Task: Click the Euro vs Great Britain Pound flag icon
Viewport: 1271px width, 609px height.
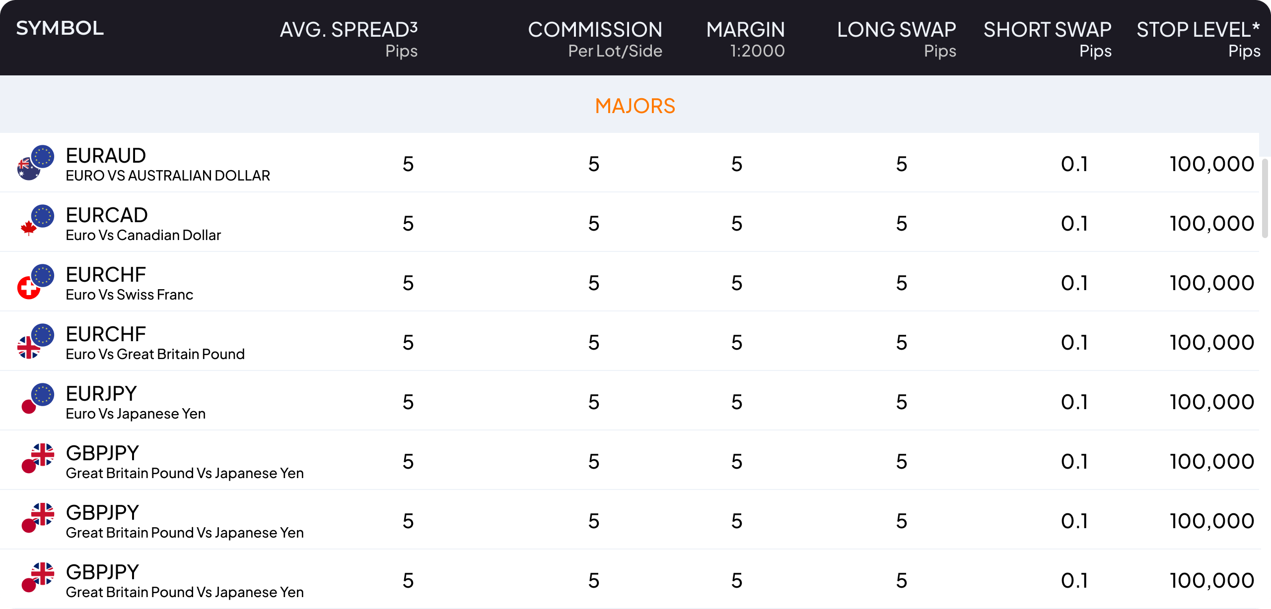Action: 35,341
